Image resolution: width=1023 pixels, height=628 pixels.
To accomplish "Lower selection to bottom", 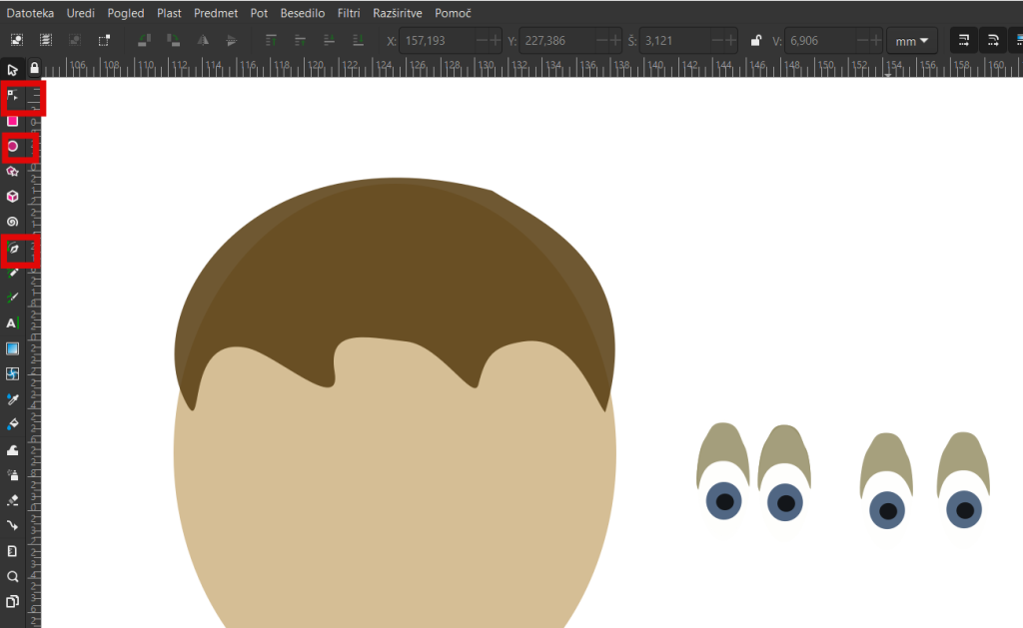I will tap(359, 40).
